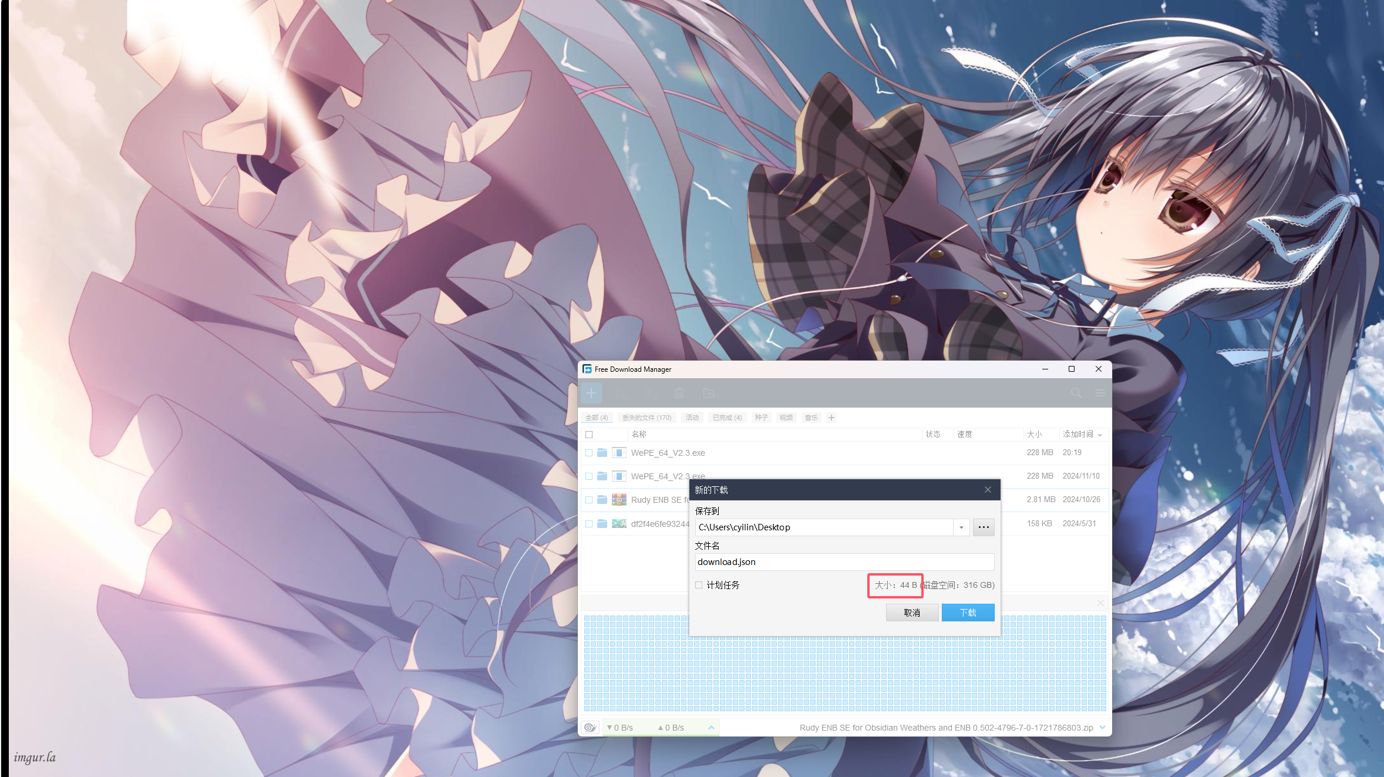Click the df2f4e6fe93244 file name
Image resolution: width=1384 pixels, height=777 pixels.
coord(660,524)
